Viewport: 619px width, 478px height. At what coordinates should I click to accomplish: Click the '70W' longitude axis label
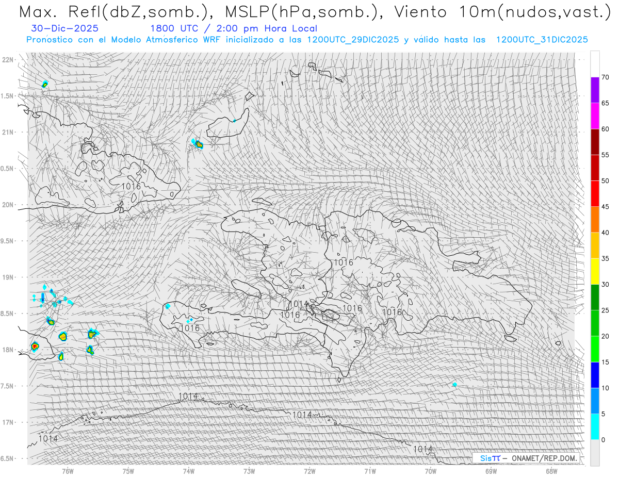[x=431, y=471]
